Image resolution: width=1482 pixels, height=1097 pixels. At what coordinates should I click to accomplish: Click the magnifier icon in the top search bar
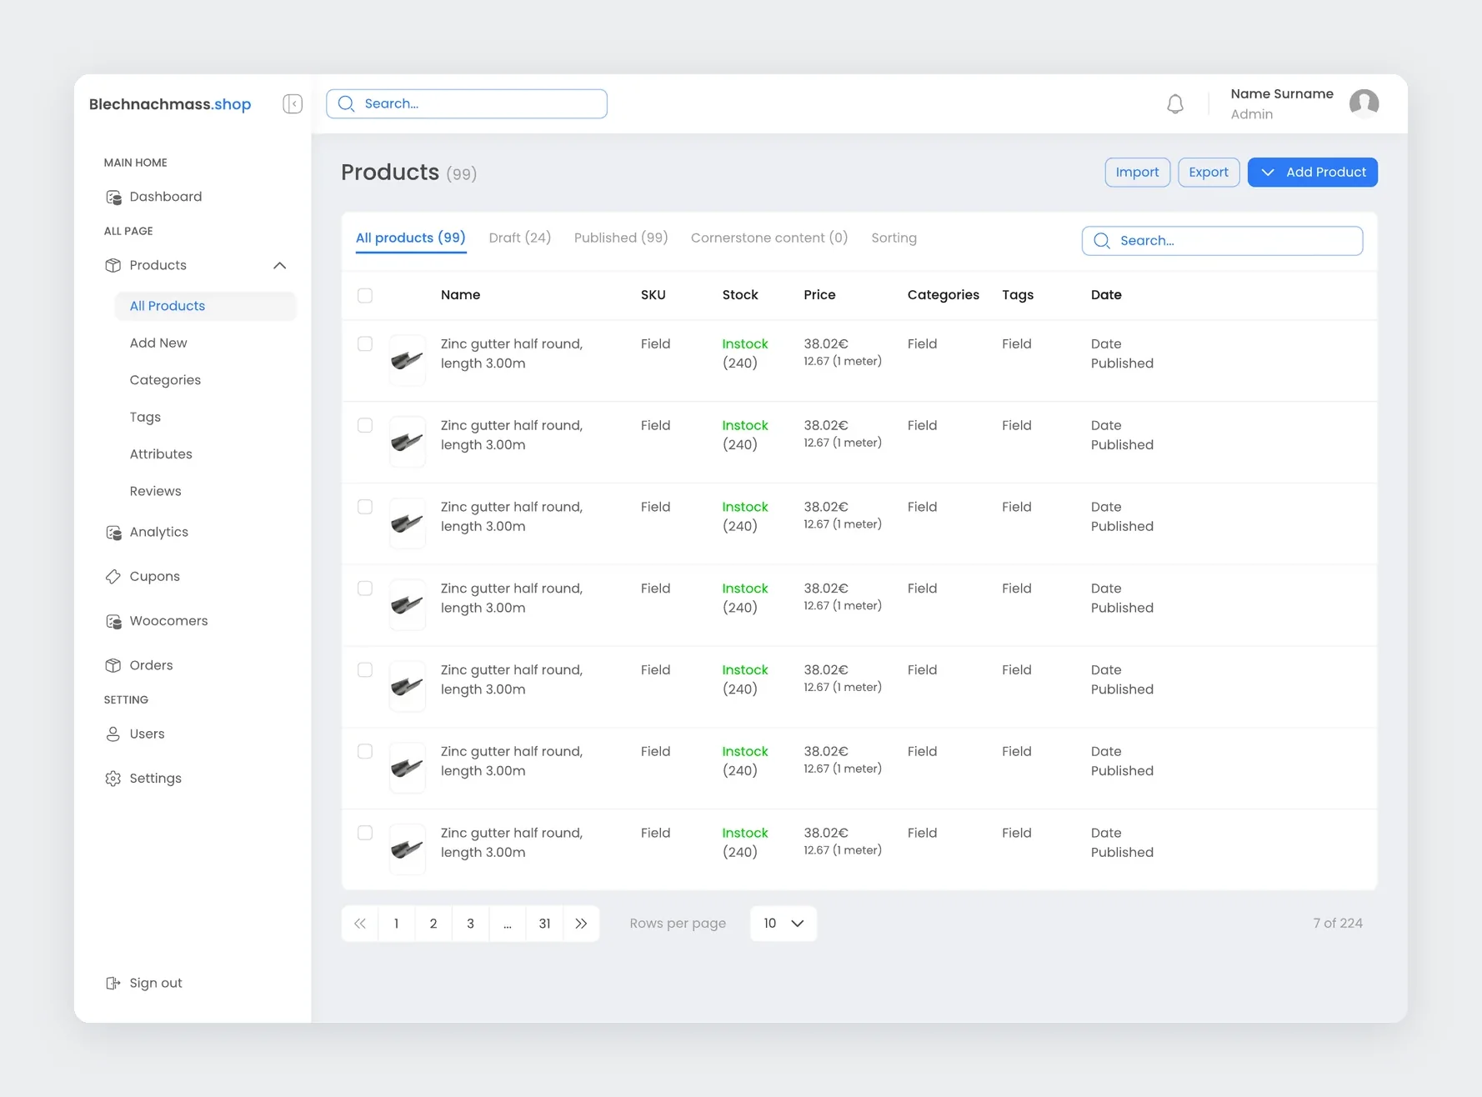tap(347, 103)
